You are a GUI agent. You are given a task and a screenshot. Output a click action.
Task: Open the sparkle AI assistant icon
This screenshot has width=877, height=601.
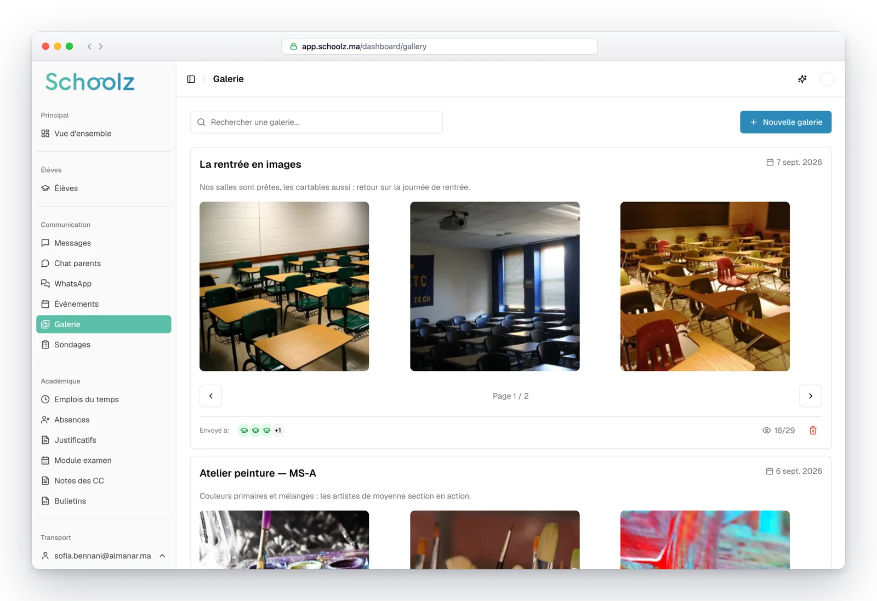coord(802,79)
